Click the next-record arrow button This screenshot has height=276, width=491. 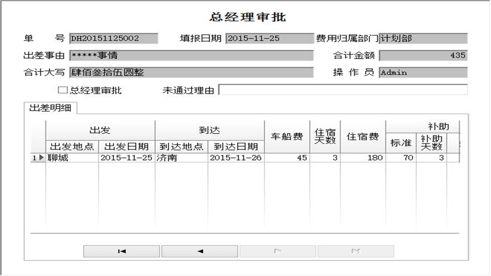pyautogui.click(x=278, y=251)
